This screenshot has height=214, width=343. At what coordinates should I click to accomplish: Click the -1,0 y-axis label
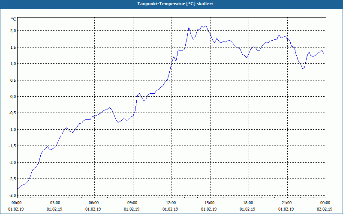coord(12,130)
